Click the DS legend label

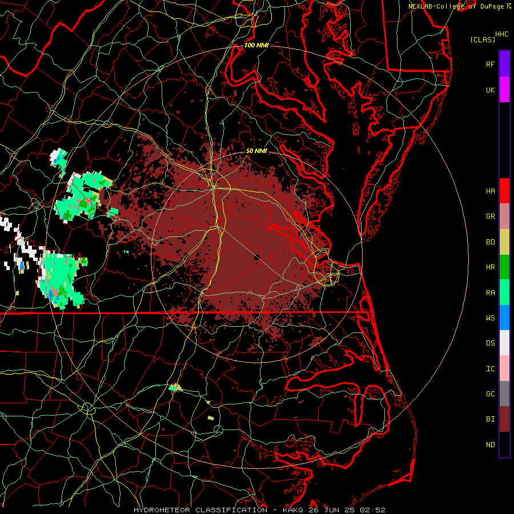(490, 343)
